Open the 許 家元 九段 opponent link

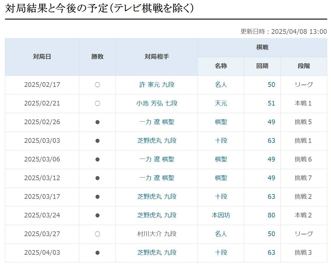point(157,85)
